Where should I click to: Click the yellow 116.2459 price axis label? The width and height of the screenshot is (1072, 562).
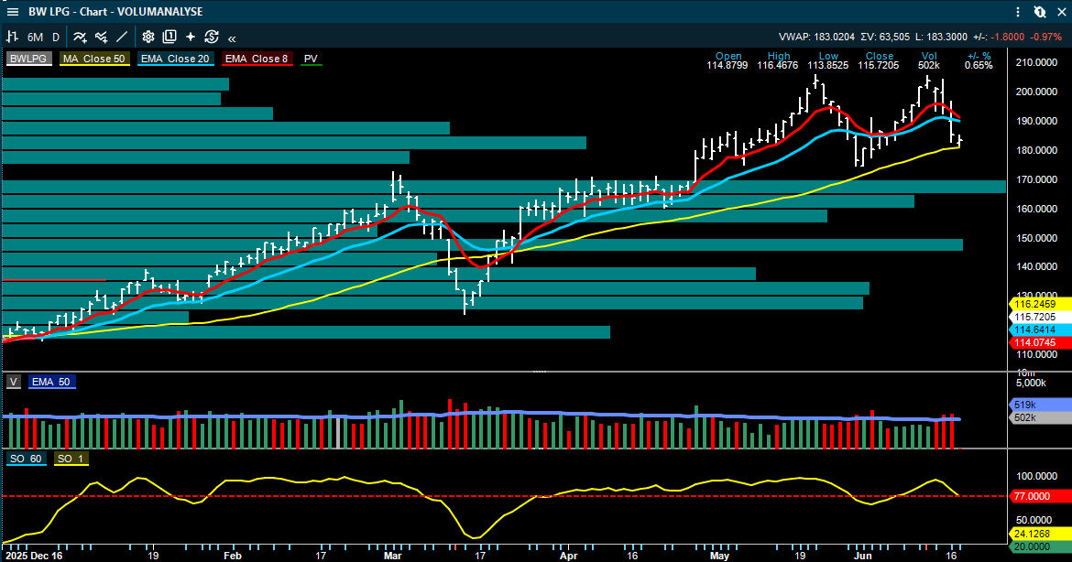pos(1040,304)
